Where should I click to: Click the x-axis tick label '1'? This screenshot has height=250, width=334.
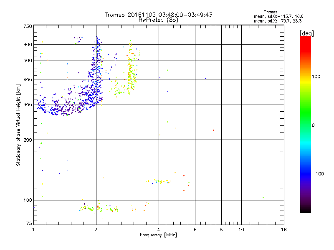point(33,230)
